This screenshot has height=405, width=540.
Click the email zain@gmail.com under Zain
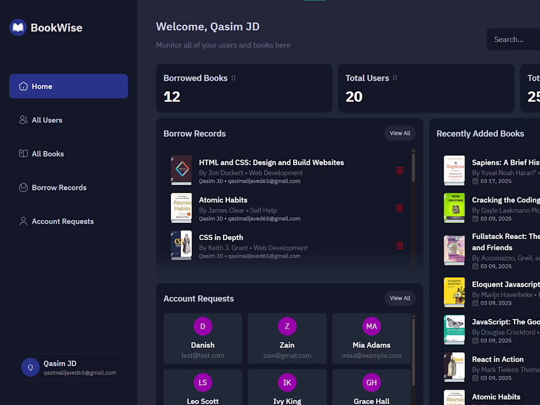[287, 355]
